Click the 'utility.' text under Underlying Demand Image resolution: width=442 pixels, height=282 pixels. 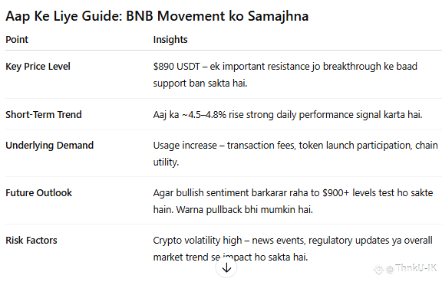[166, 162]
